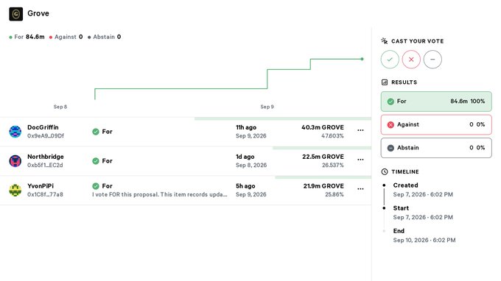The width and height of the screenshot is (501, 281).
Task: Open YvonPiPi voter profile name
Action: coord(41,186)
